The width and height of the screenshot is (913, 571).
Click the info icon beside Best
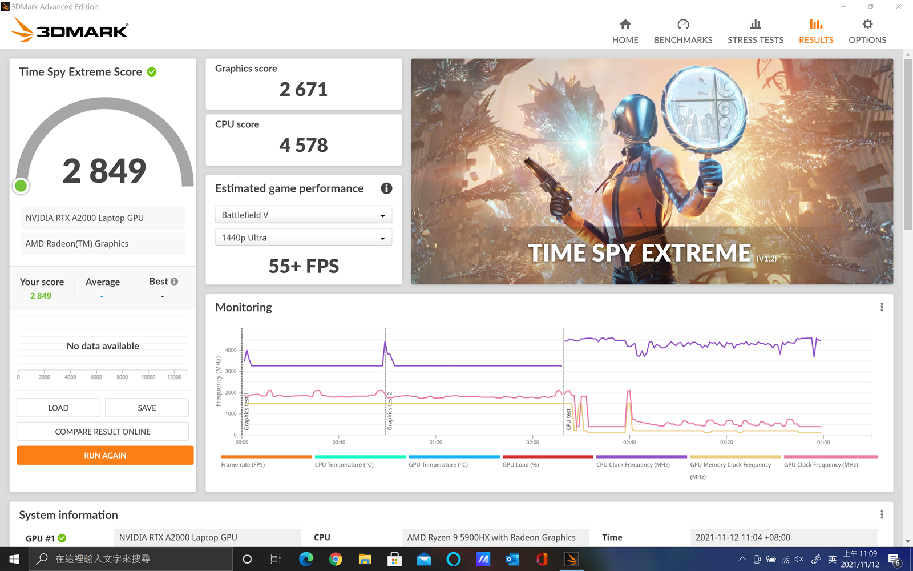point(175,282)
